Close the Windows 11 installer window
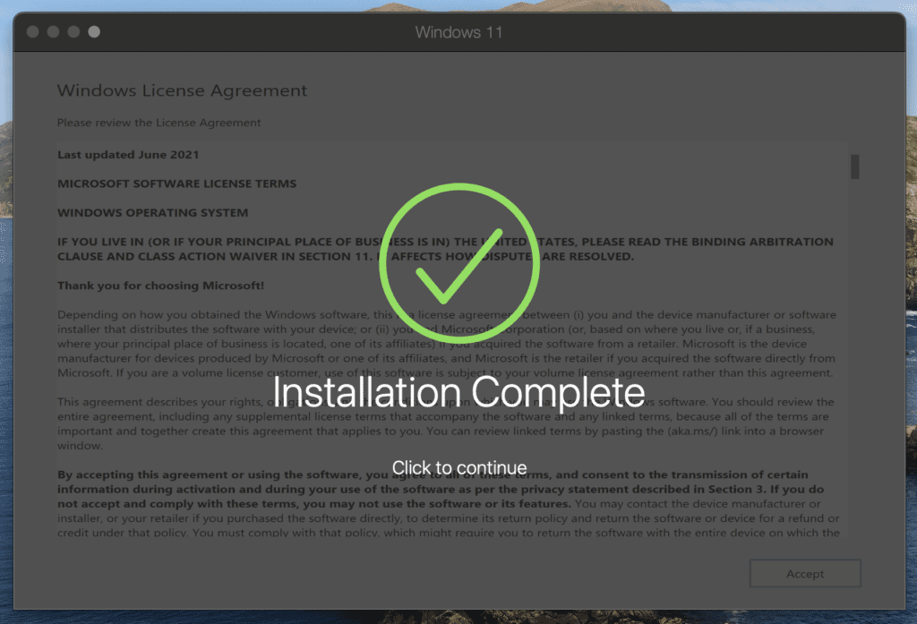The image size is (917, 624). point(33,32)
